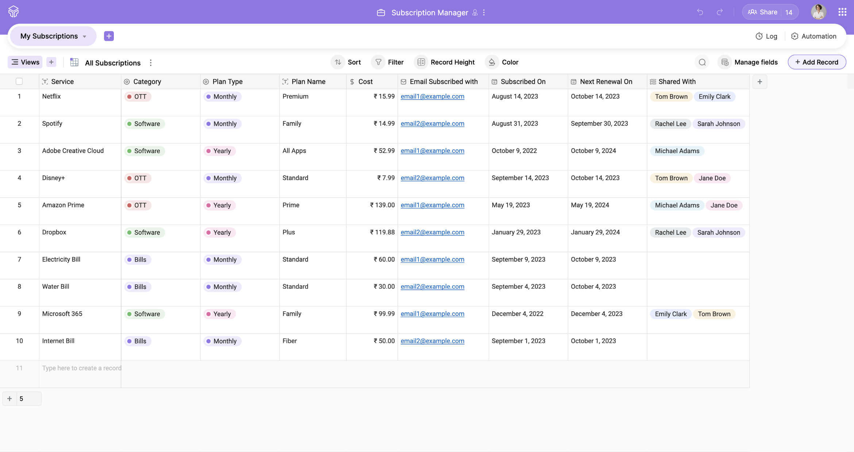Click the app logo icon

[x=14, y=12]
